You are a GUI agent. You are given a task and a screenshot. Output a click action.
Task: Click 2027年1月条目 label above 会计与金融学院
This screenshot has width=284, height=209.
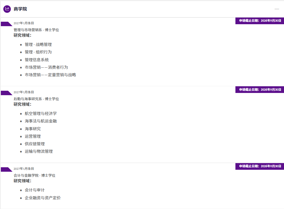24,169
